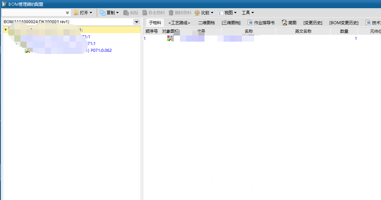Switch to the 二维图档 tab
This screenshot has width=381, height=200.
[207, 23]
